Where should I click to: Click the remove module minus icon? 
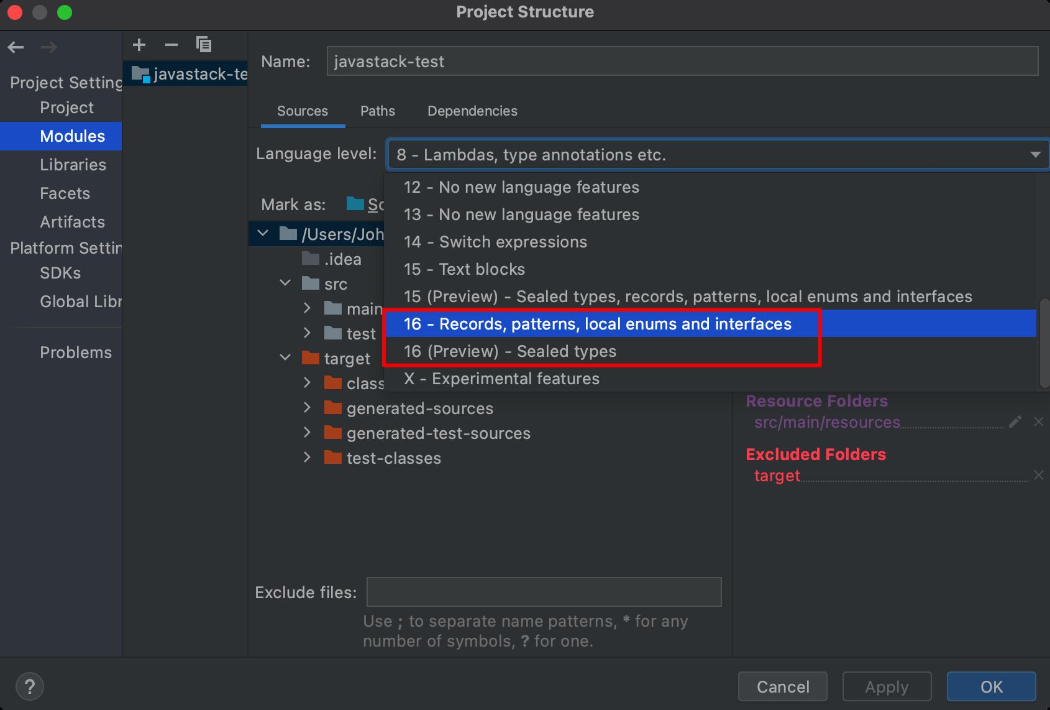point(171,45)
